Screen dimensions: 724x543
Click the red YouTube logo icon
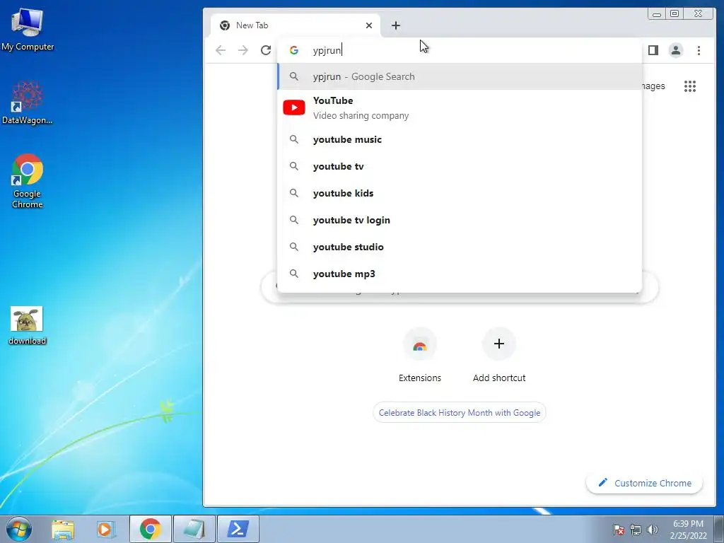[x=294, y=107]
